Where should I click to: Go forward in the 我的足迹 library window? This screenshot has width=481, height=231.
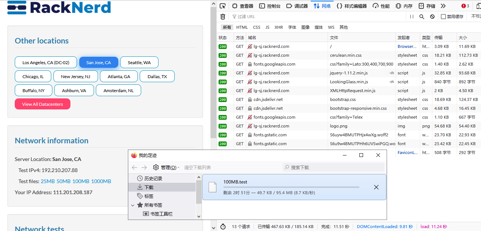click(144, 167)
